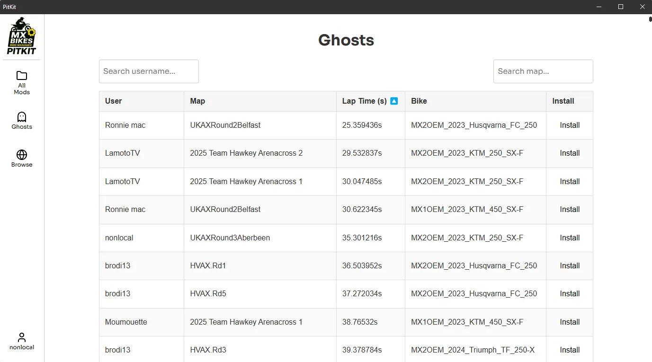The height and width of the screenshot is (362, 652).
Task: Install LamotoTV's Arenacross 2 ghost
Action: [x=570, y=153]
